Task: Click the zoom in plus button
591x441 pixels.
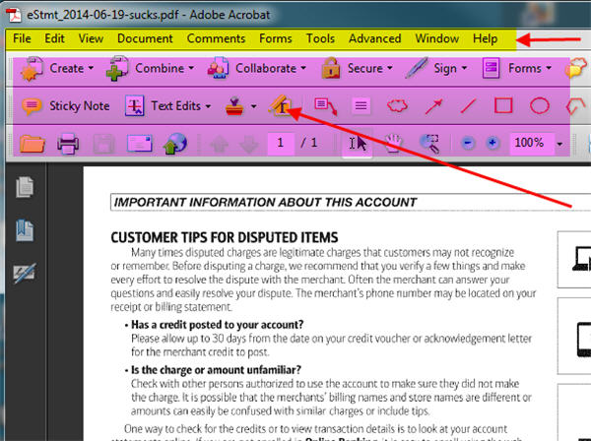Action: click(492, 143)
